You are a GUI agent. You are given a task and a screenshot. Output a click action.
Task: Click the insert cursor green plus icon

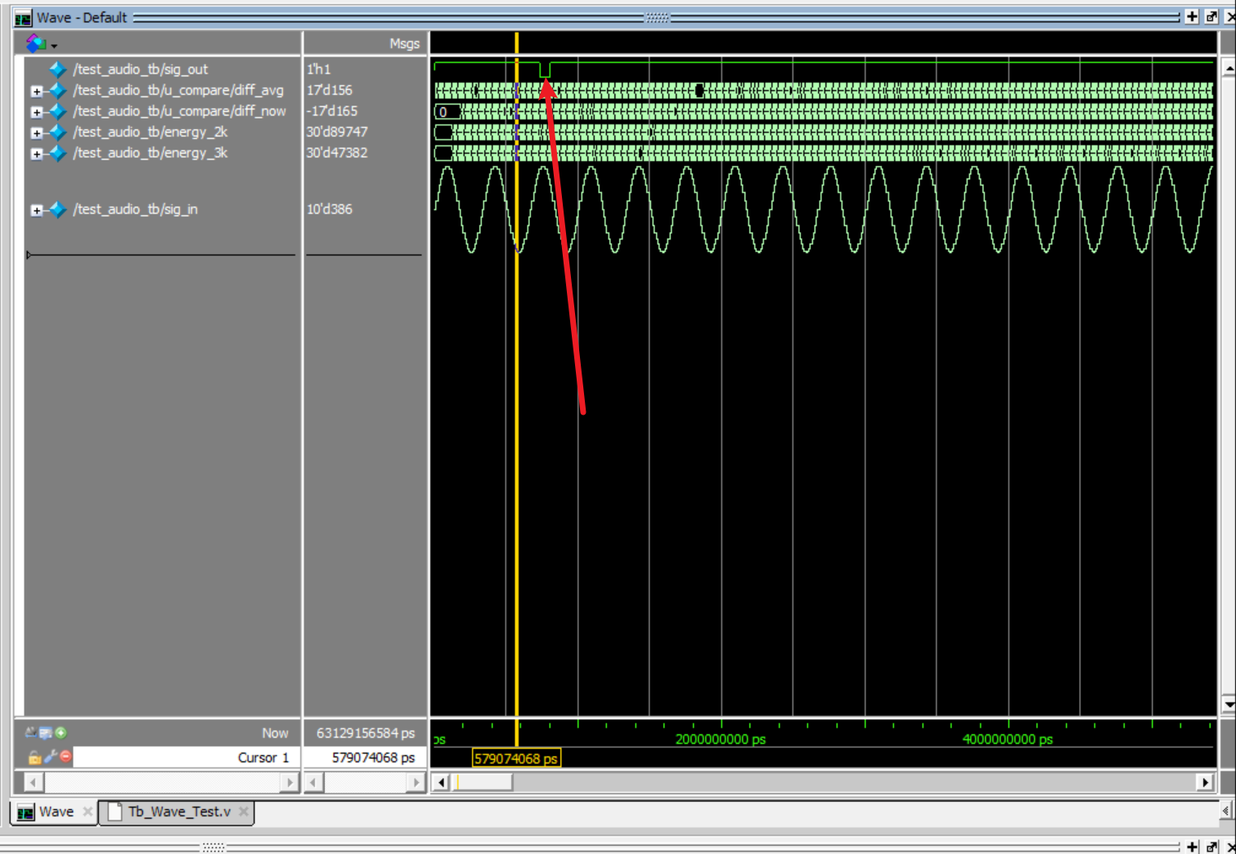[61, 733]
